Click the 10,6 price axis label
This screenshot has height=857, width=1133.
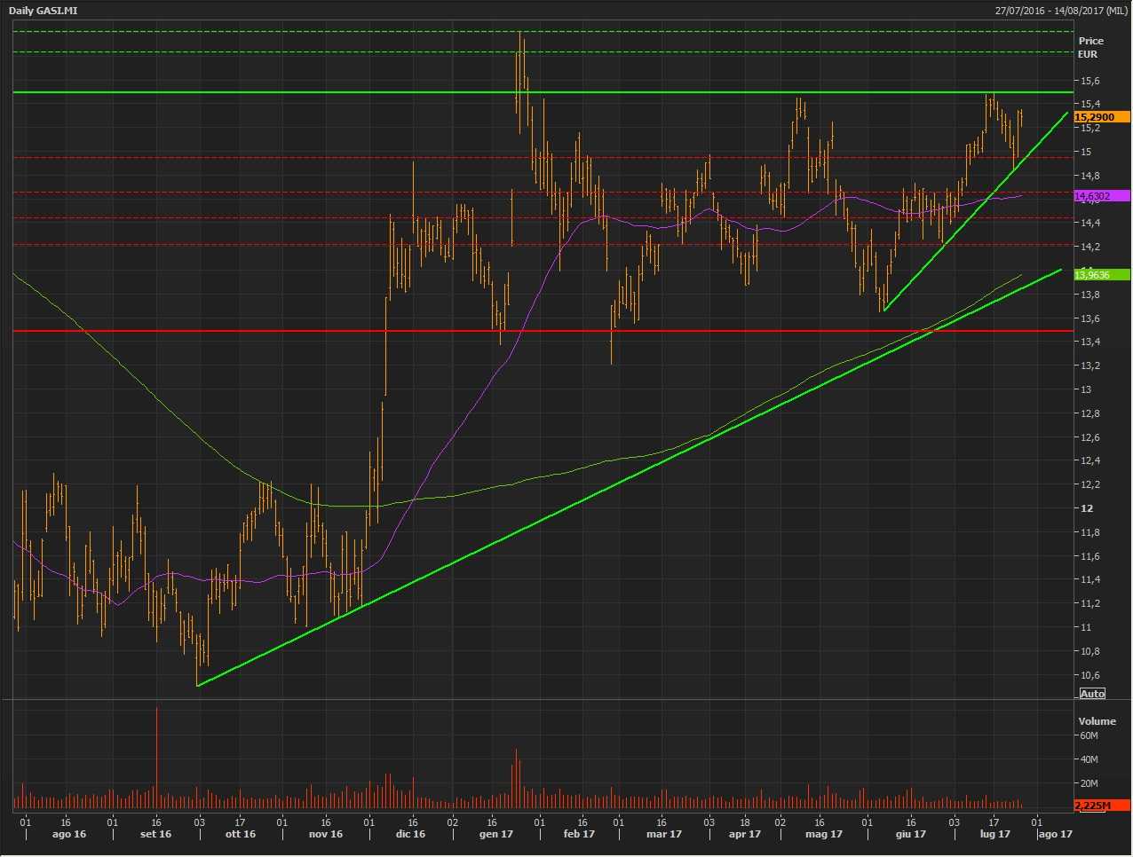click(x=1089, y=675)
